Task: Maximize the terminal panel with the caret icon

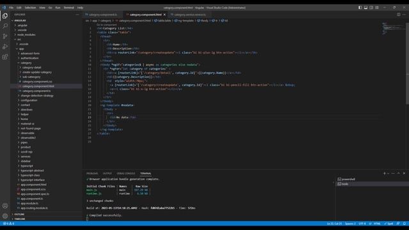Action: tap(398, 173)
